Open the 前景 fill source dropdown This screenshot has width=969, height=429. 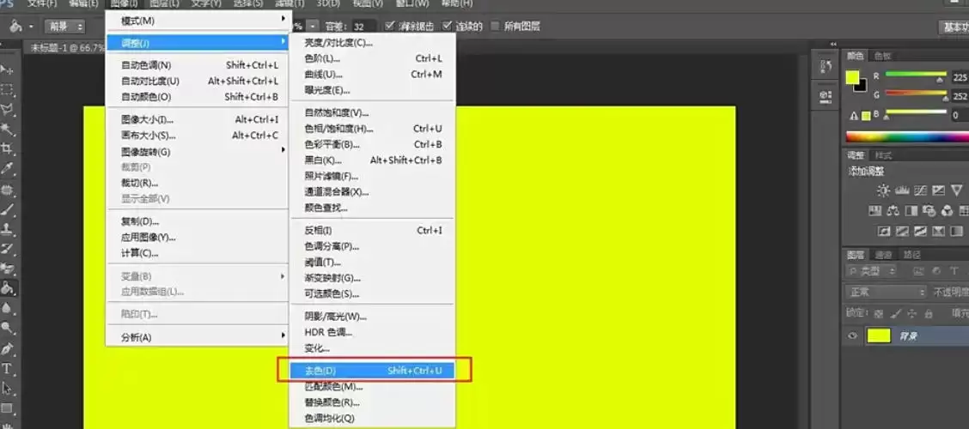(64, 27)
